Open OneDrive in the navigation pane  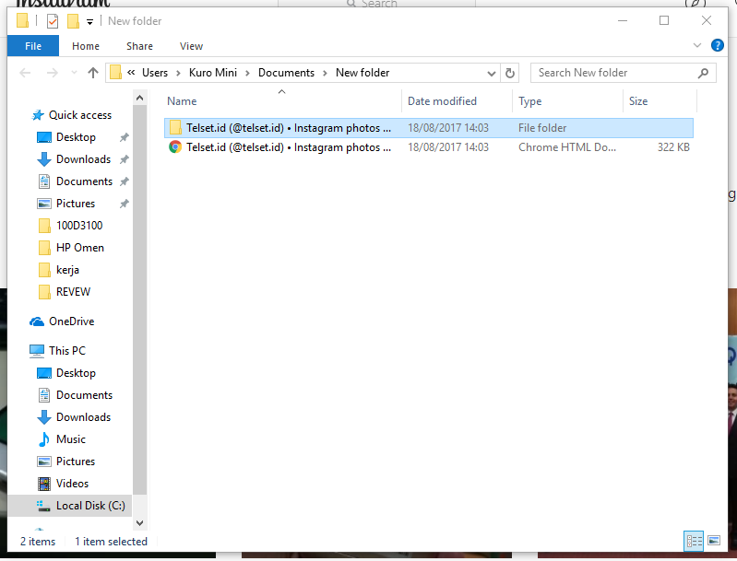click(x=71, y=321)
